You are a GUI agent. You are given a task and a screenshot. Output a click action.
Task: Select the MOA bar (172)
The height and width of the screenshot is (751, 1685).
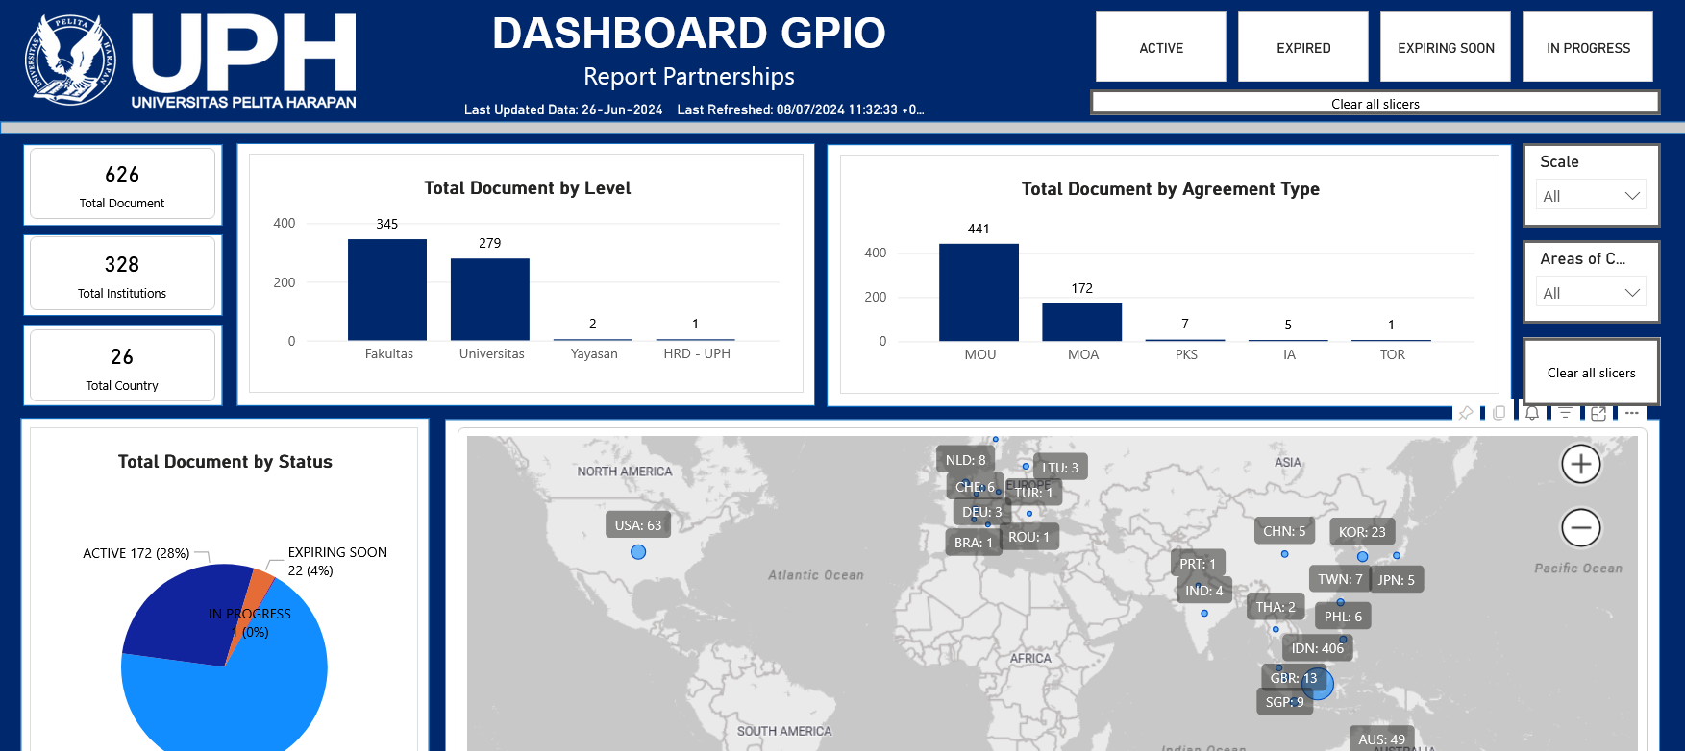tap(1082, 323)
